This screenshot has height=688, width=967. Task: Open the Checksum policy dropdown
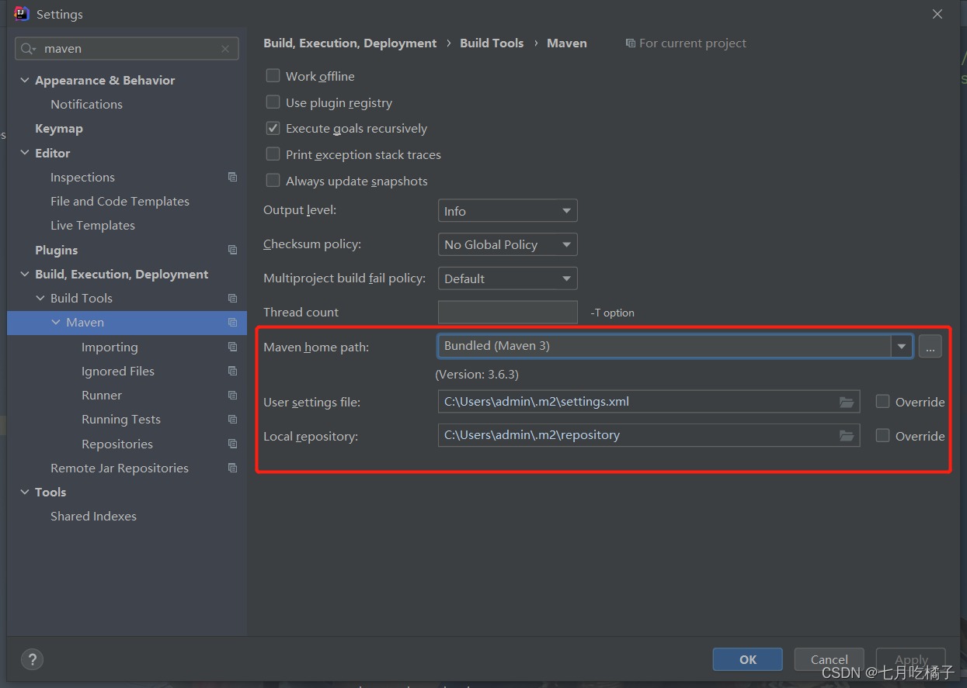coord(507,244)
